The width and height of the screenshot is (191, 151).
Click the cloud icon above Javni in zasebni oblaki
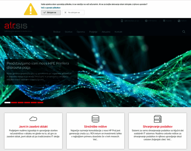point(33,119)
